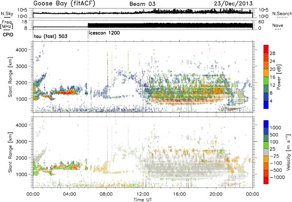Image resolution: width=292 pixels, height=202 pixels.
Task: Click the "Nave" legend label
Action: click(278, 26)
